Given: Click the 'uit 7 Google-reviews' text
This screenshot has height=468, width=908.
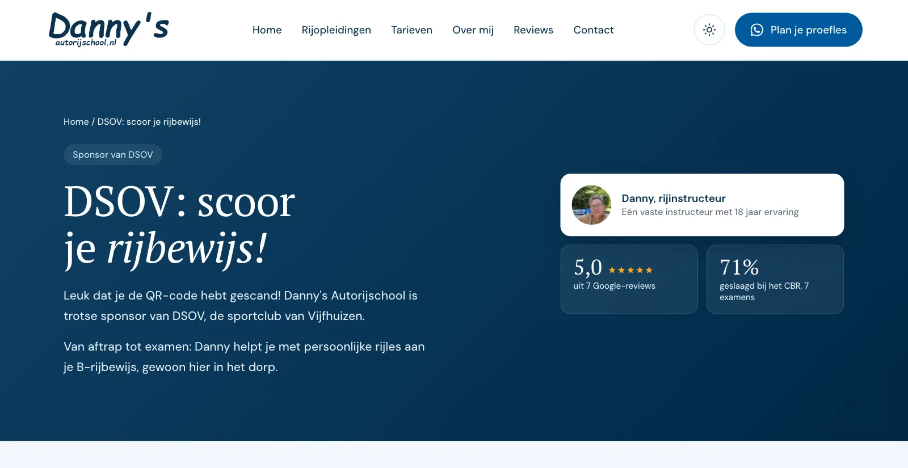Looking at the screenshot, I should [x=614, y=286].
